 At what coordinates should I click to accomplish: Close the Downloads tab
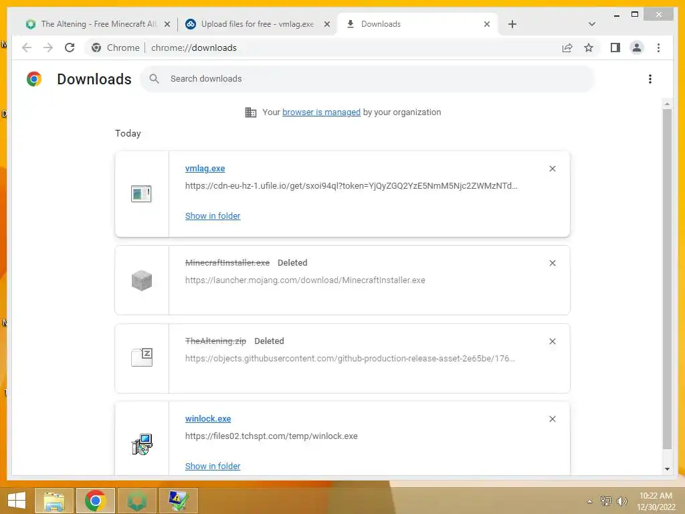[x=487, y=25]
